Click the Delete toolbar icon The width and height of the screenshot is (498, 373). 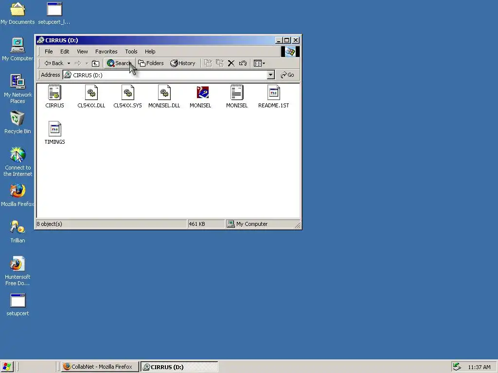point(231,63)
